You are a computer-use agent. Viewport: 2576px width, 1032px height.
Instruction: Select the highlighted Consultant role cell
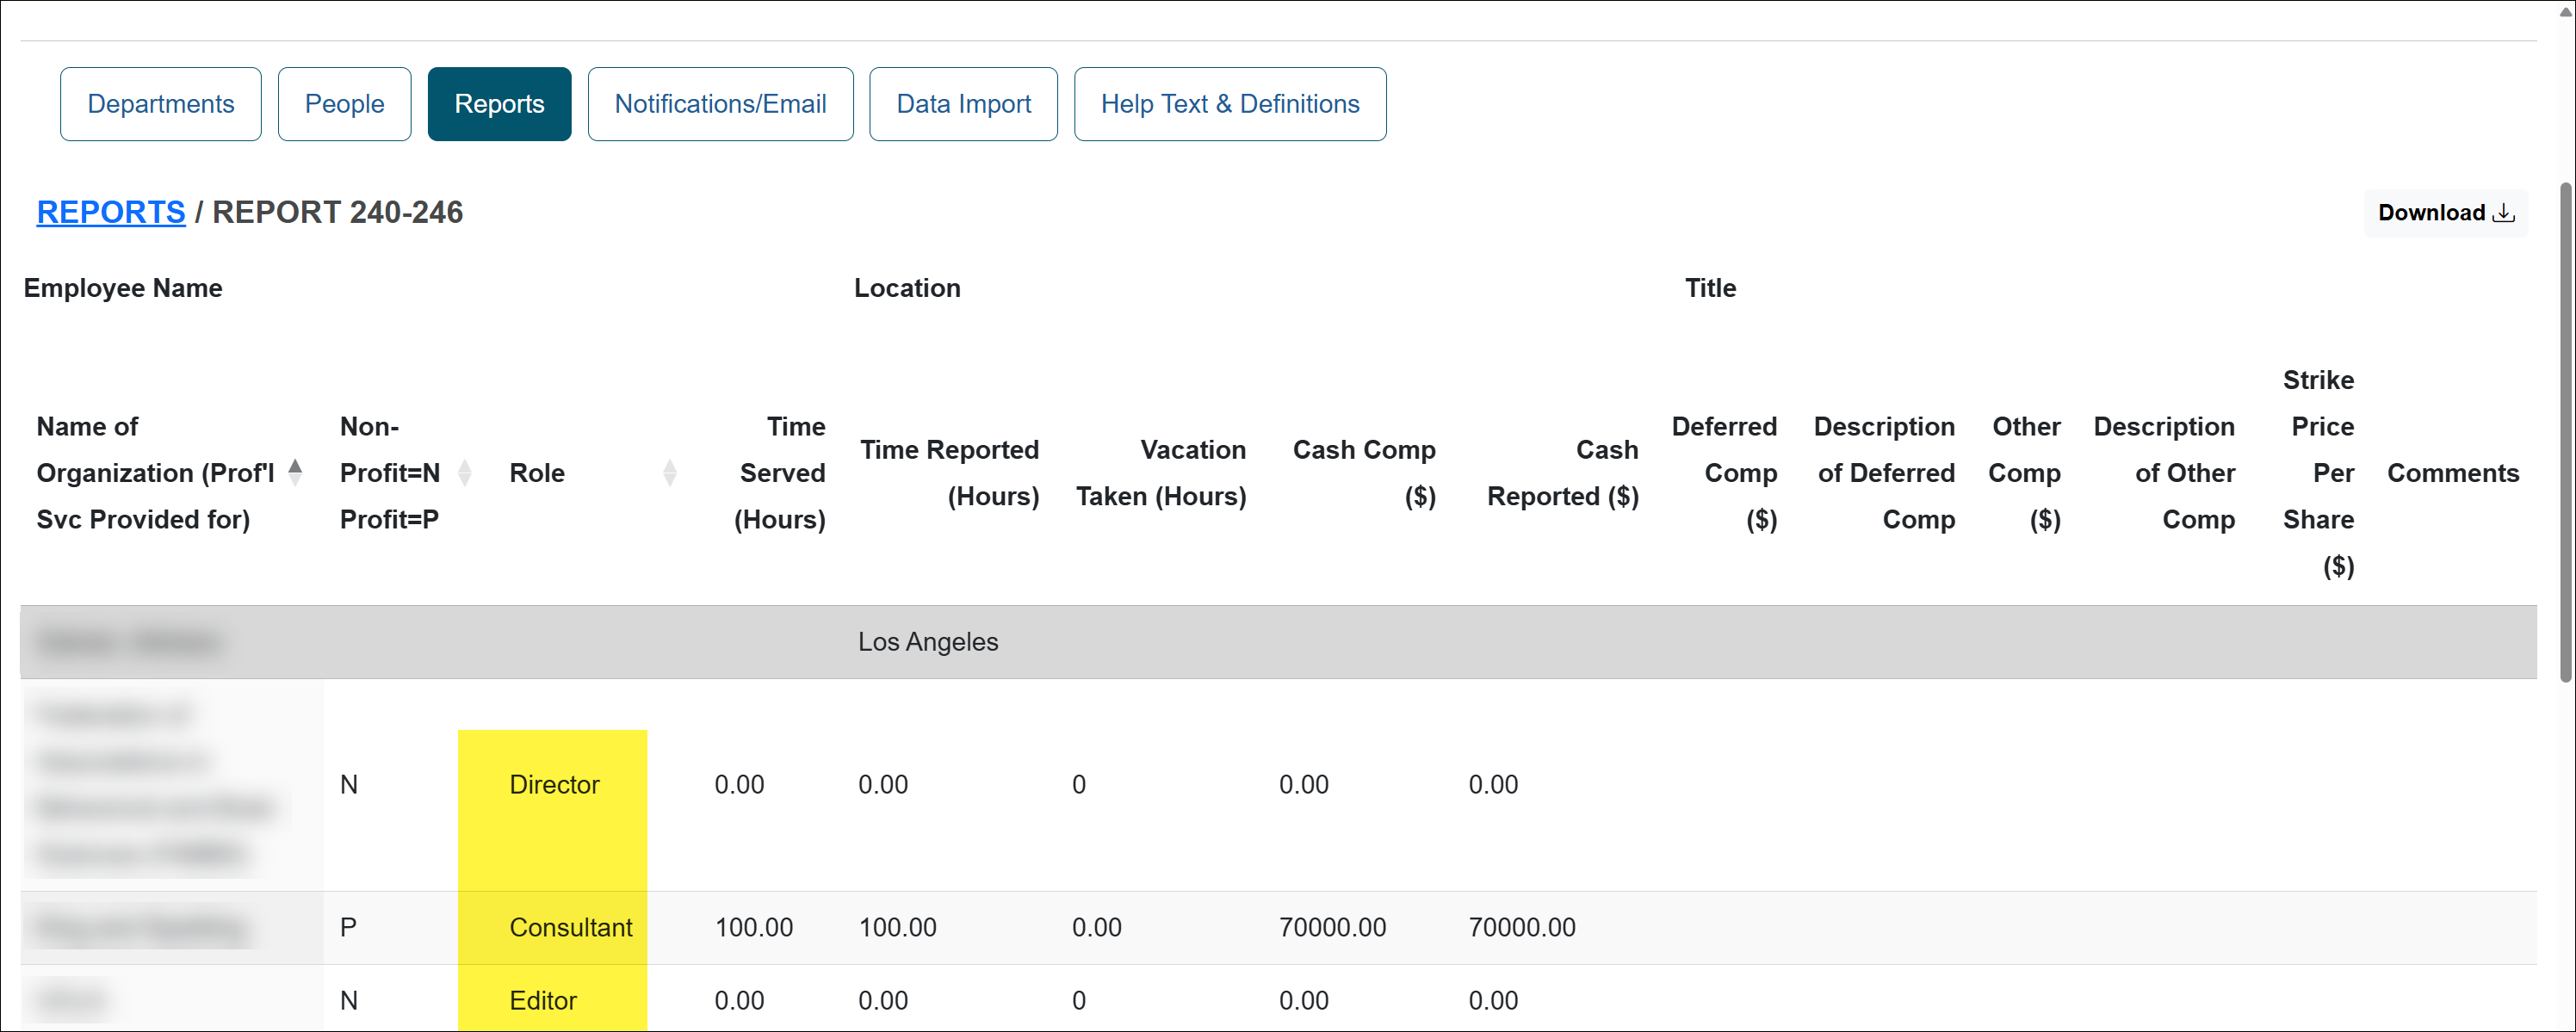[x=571, y=927]
